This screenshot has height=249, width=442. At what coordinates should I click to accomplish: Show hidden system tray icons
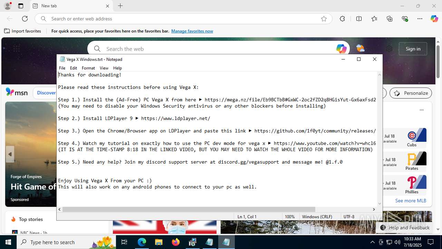pyautogui.click(x=372, y=242)
